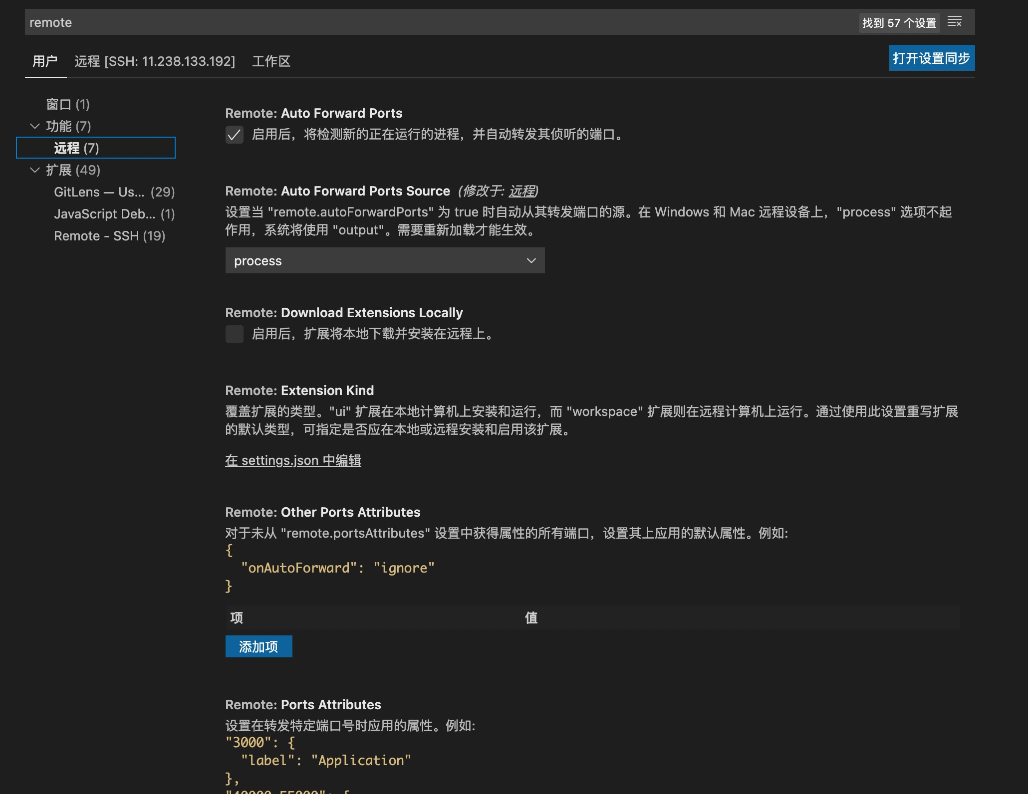
Task: Clear the settings search filter icon
Action: tap(955, 22)
